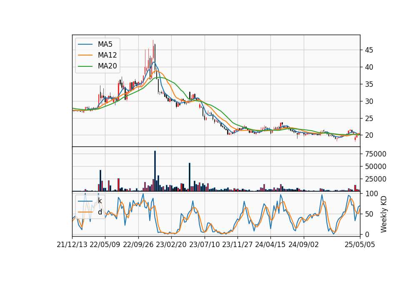
Task: Click the k legend label in KD panel
Action: pos(100,201)
